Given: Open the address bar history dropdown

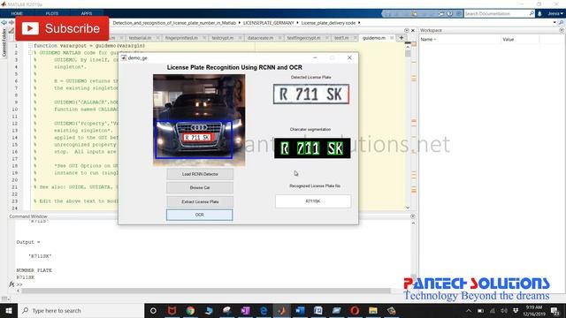Looking at the screenshot, I should [x=555, y=22].
